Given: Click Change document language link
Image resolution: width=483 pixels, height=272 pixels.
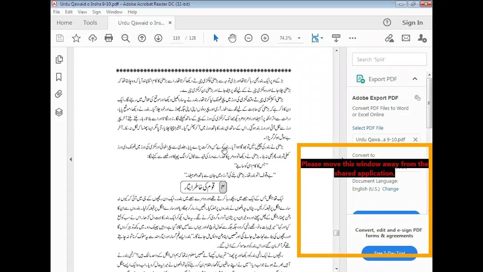Looking at the screenshot, I should coord(390,189).
